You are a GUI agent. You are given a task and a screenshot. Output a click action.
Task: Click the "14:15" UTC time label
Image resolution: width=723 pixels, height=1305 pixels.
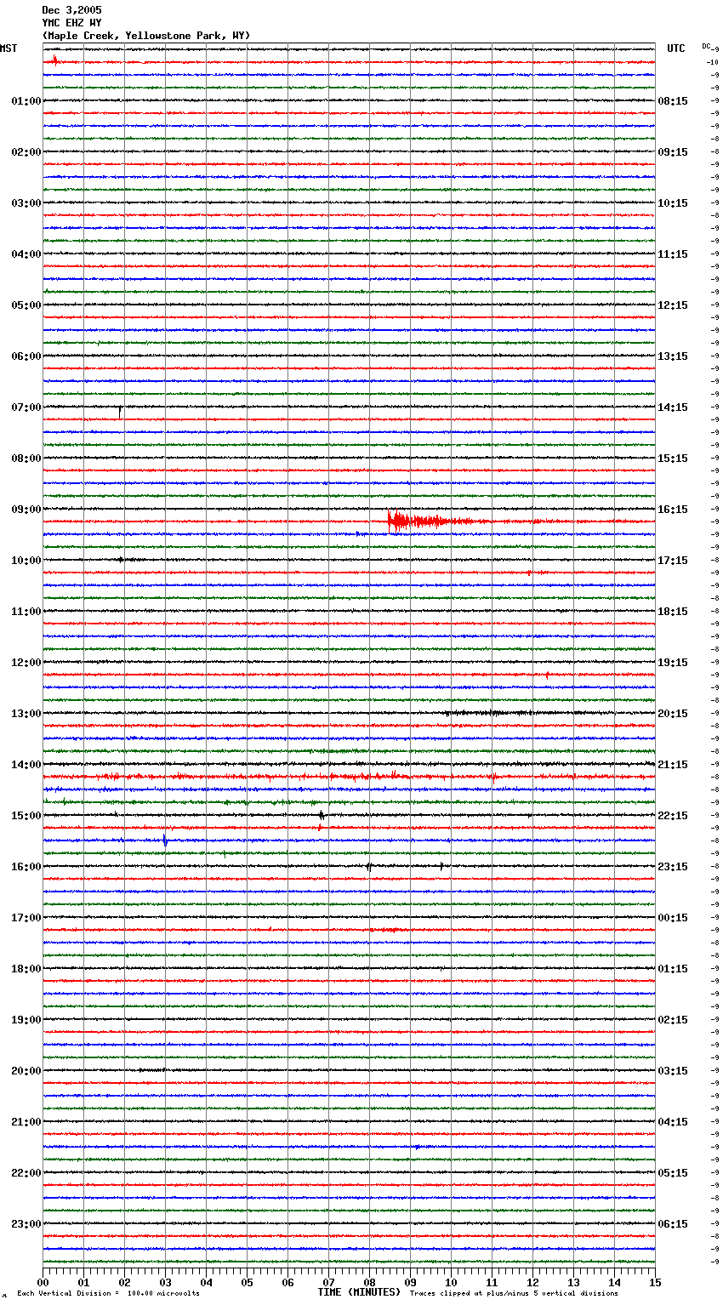(x=673, y=407)
